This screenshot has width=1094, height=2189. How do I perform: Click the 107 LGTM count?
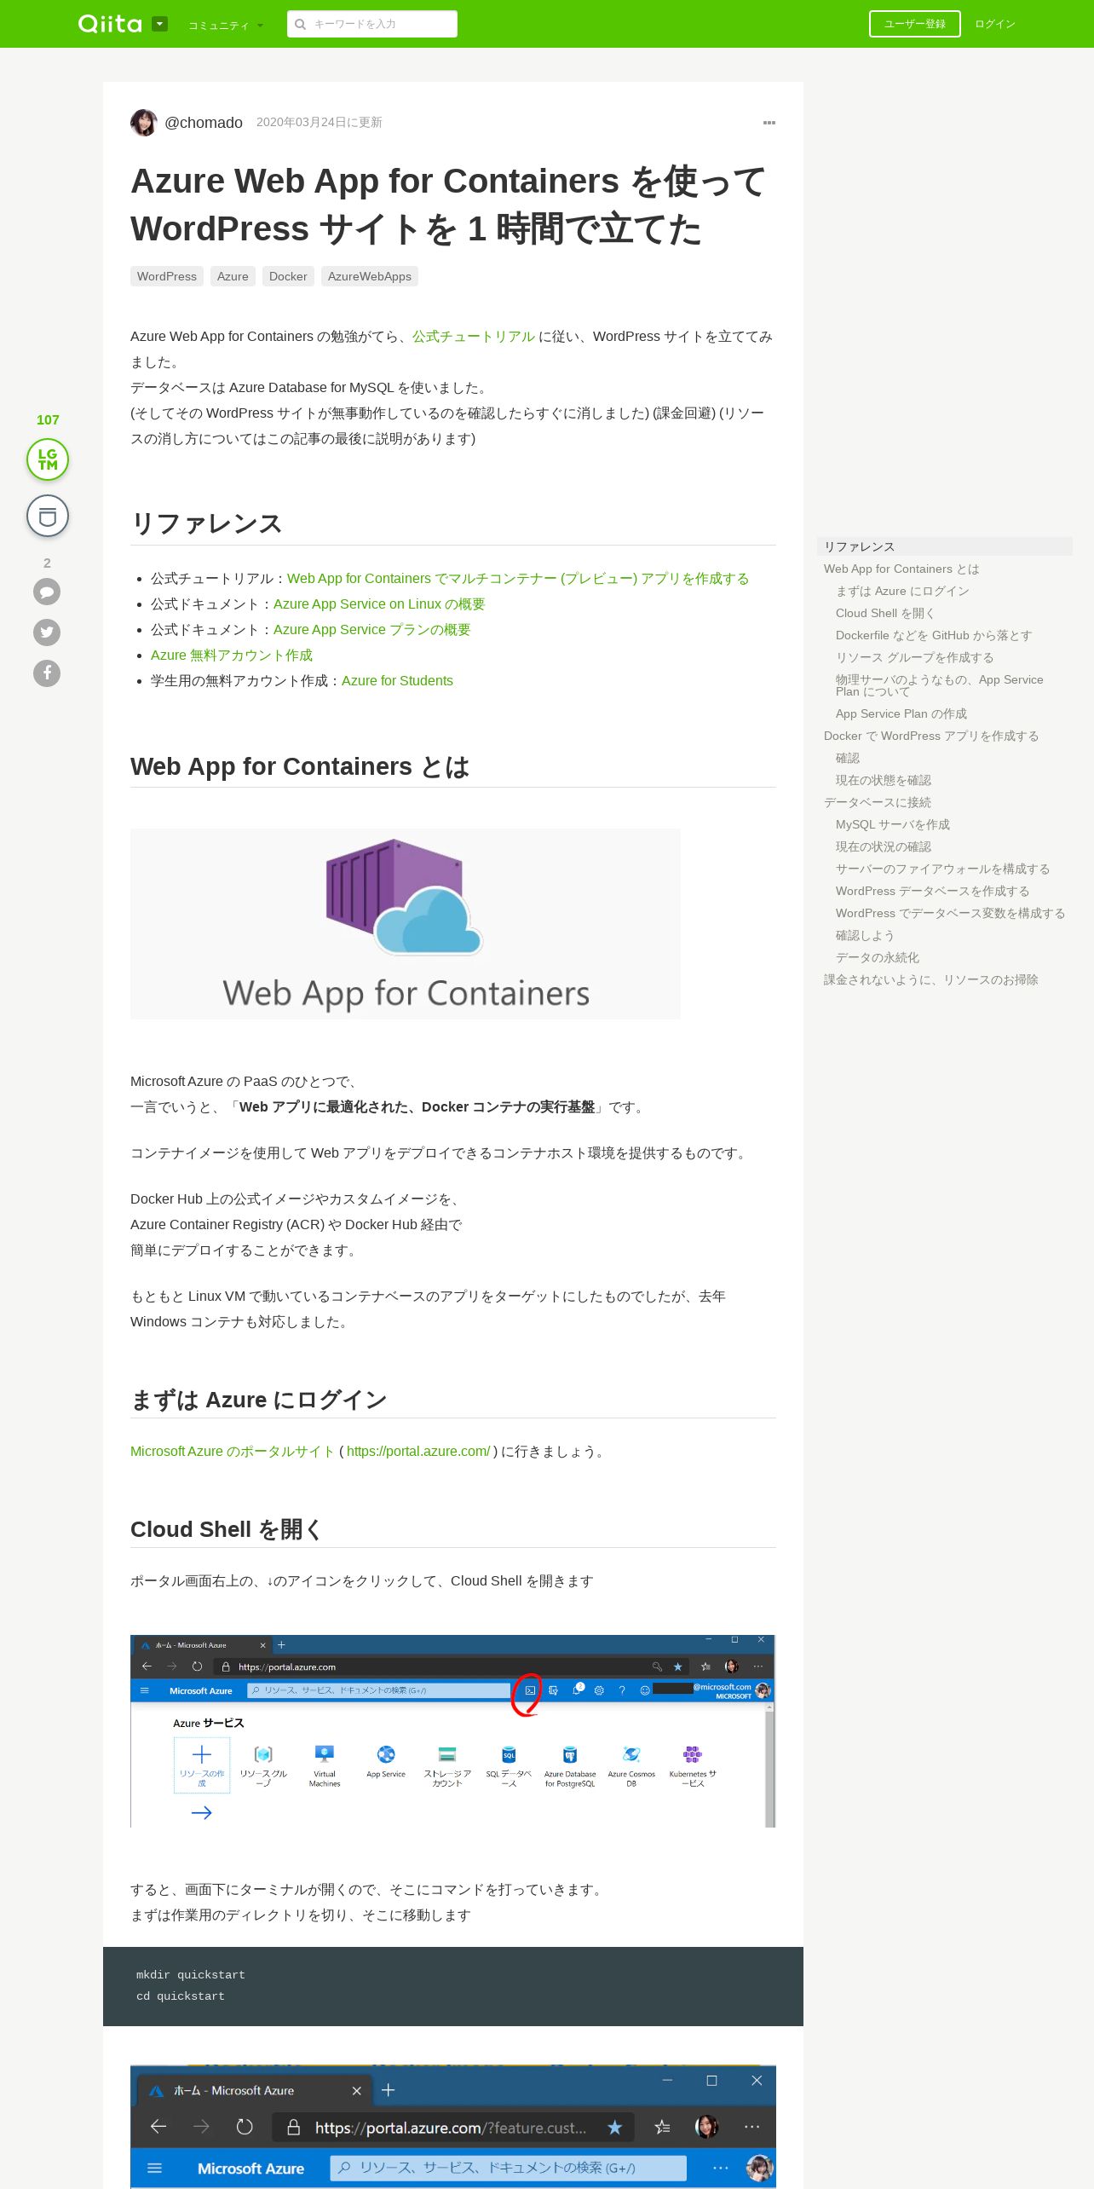click(x=48, y=419)
